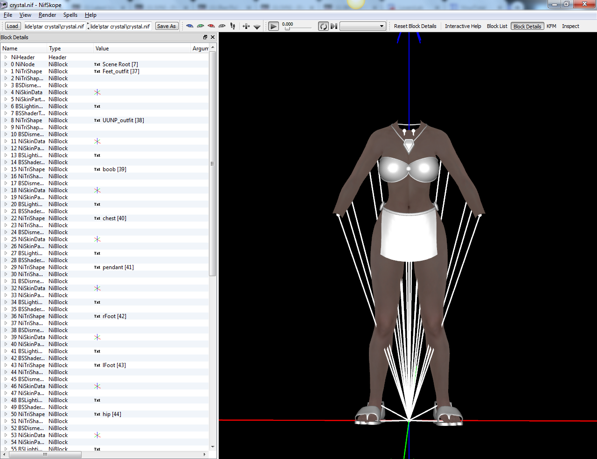Click the blue eye view icon

[189, 26]
